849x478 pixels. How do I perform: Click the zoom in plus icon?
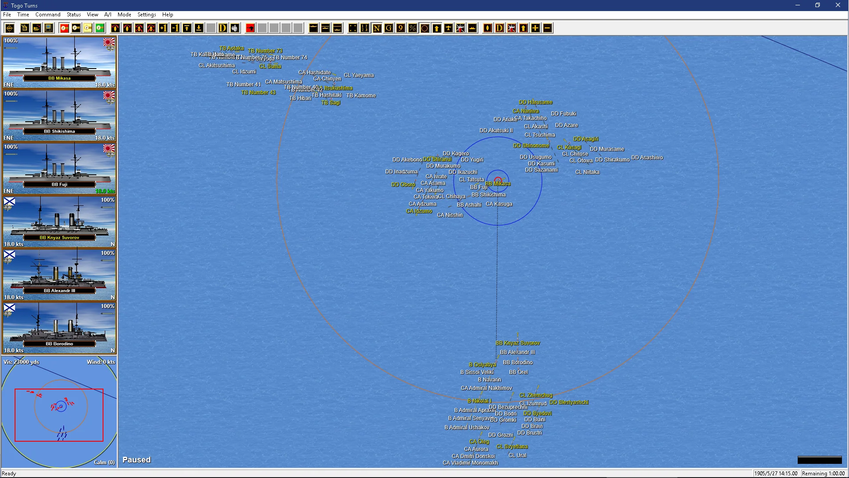(x=535, y=28)
